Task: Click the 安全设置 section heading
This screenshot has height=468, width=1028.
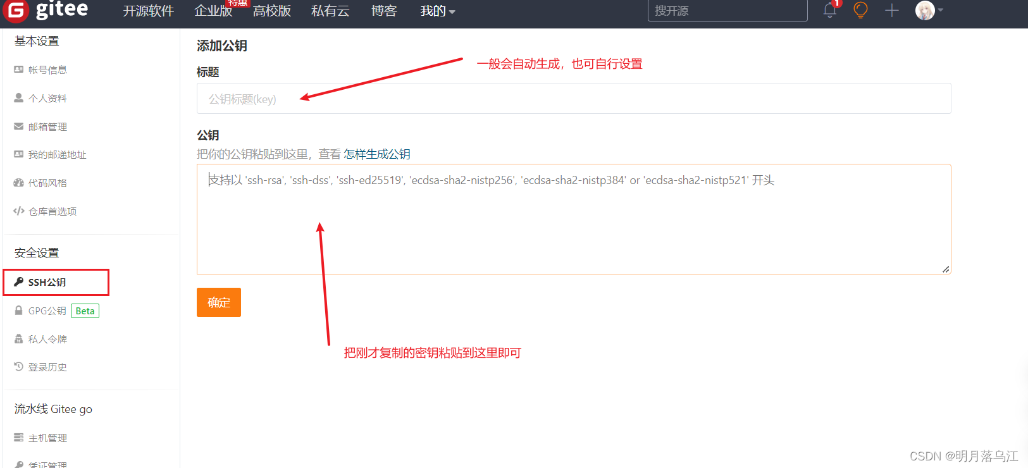Action: 37,253
